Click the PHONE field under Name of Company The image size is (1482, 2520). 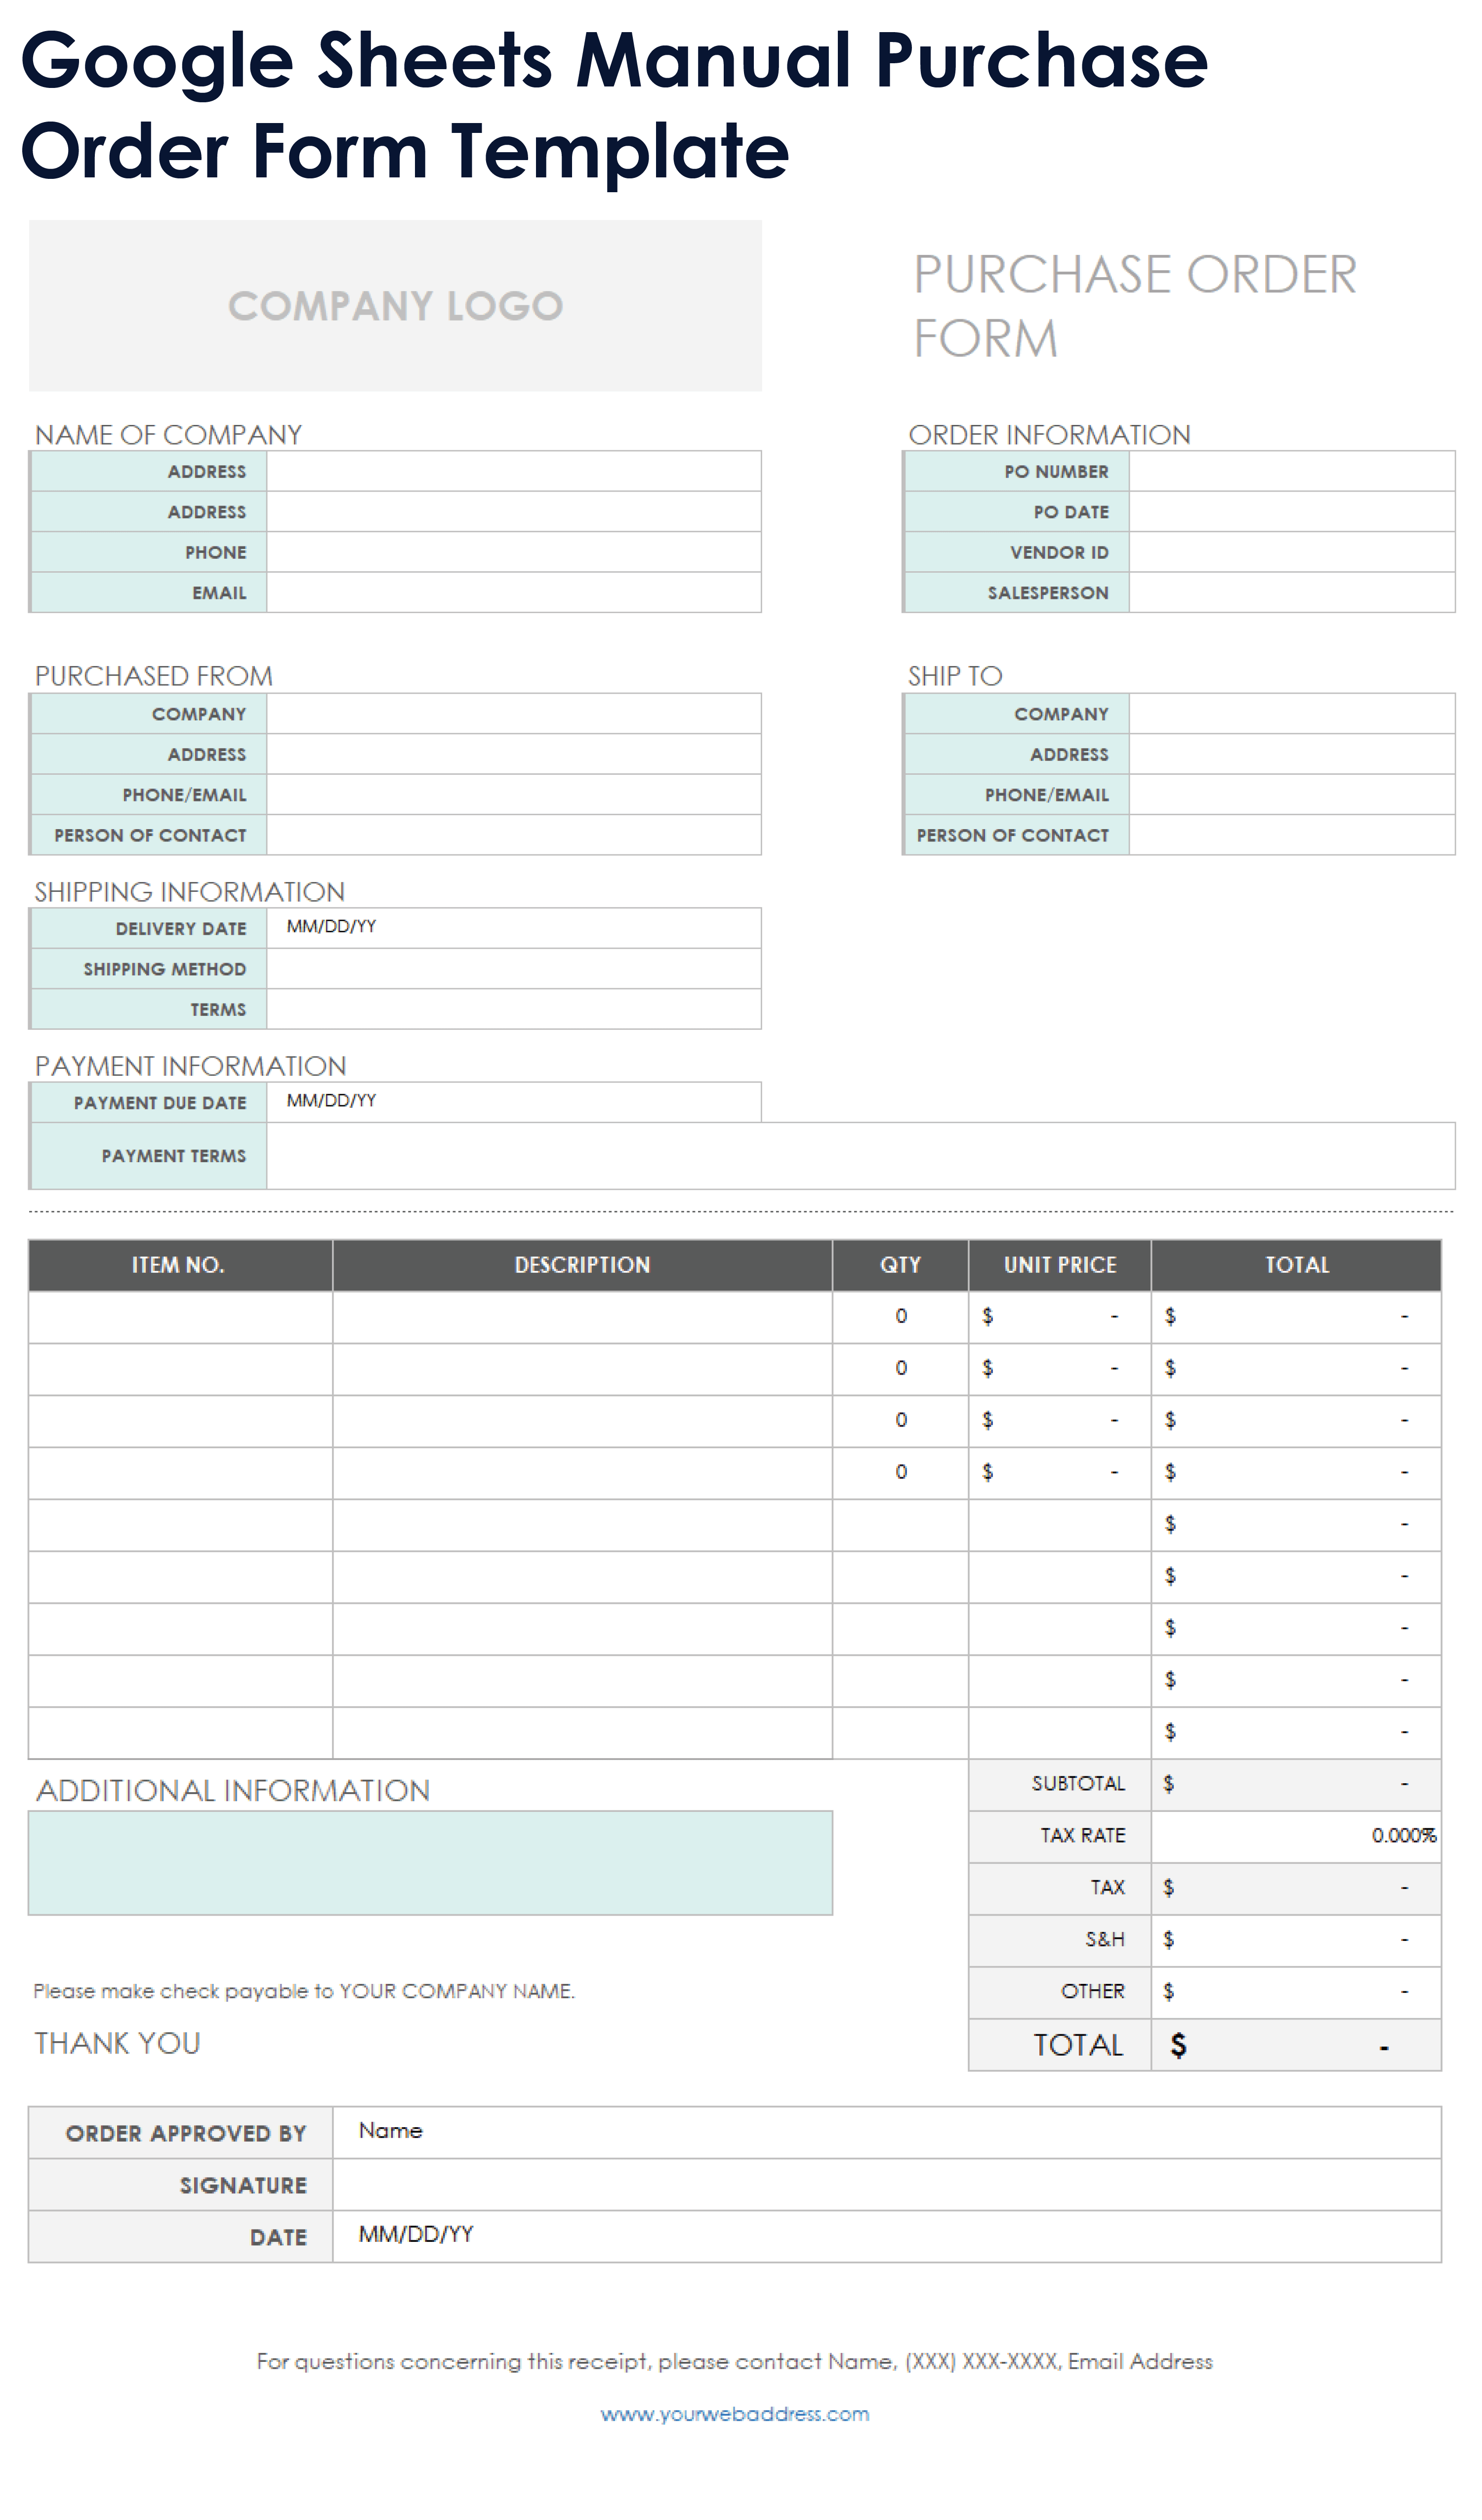[x=514, y=552]
